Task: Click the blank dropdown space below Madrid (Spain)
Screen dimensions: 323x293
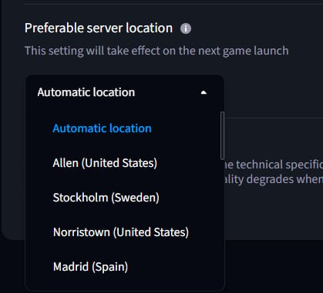Action: 125,283
